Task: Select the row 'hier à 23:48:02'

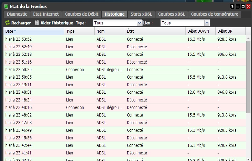Action: tap(125, 115)
